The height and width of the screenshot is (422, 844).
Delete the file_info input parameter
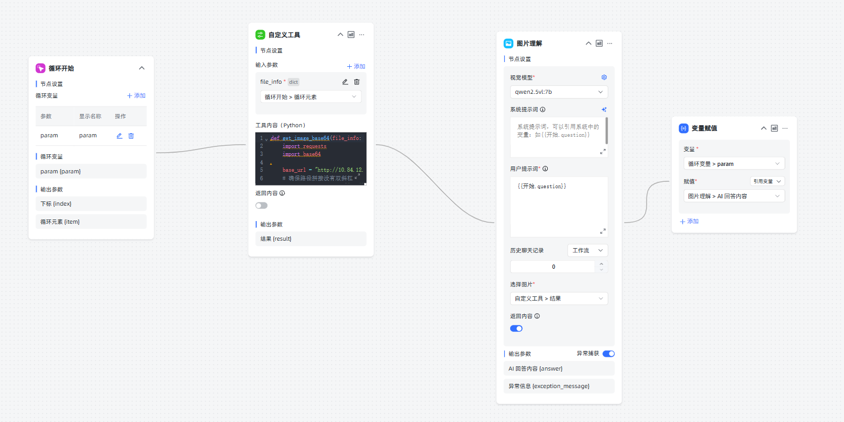pos(357,82)
